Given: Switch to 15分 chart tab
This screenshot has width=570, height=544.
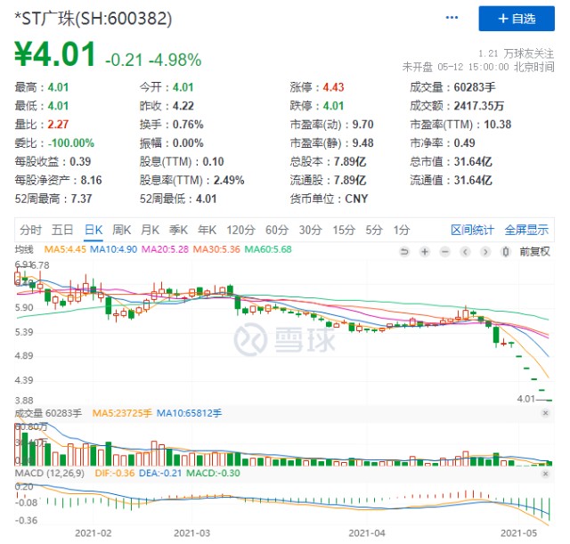Looking at the screenshot, I should coord(344,230).
